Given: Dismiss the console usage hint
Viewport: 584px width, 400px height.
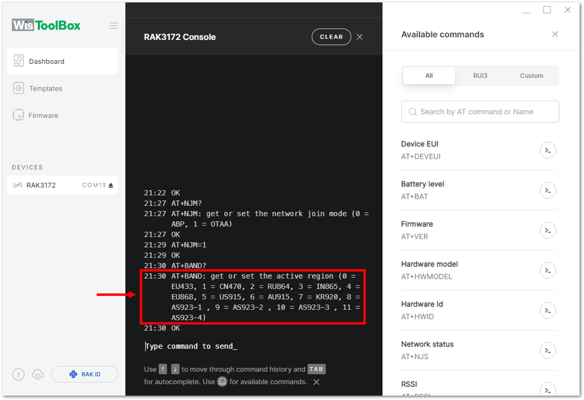Looking at the screenshot, I should (316, 382).
